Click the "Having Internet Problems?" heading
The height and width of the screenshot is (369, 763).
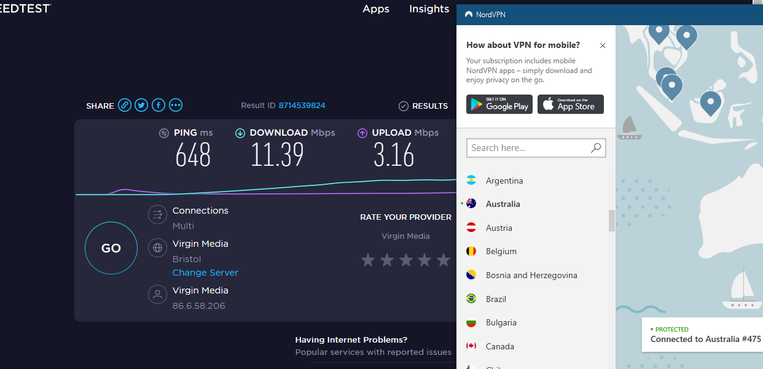pyautogui.click(x=351, y=340)
